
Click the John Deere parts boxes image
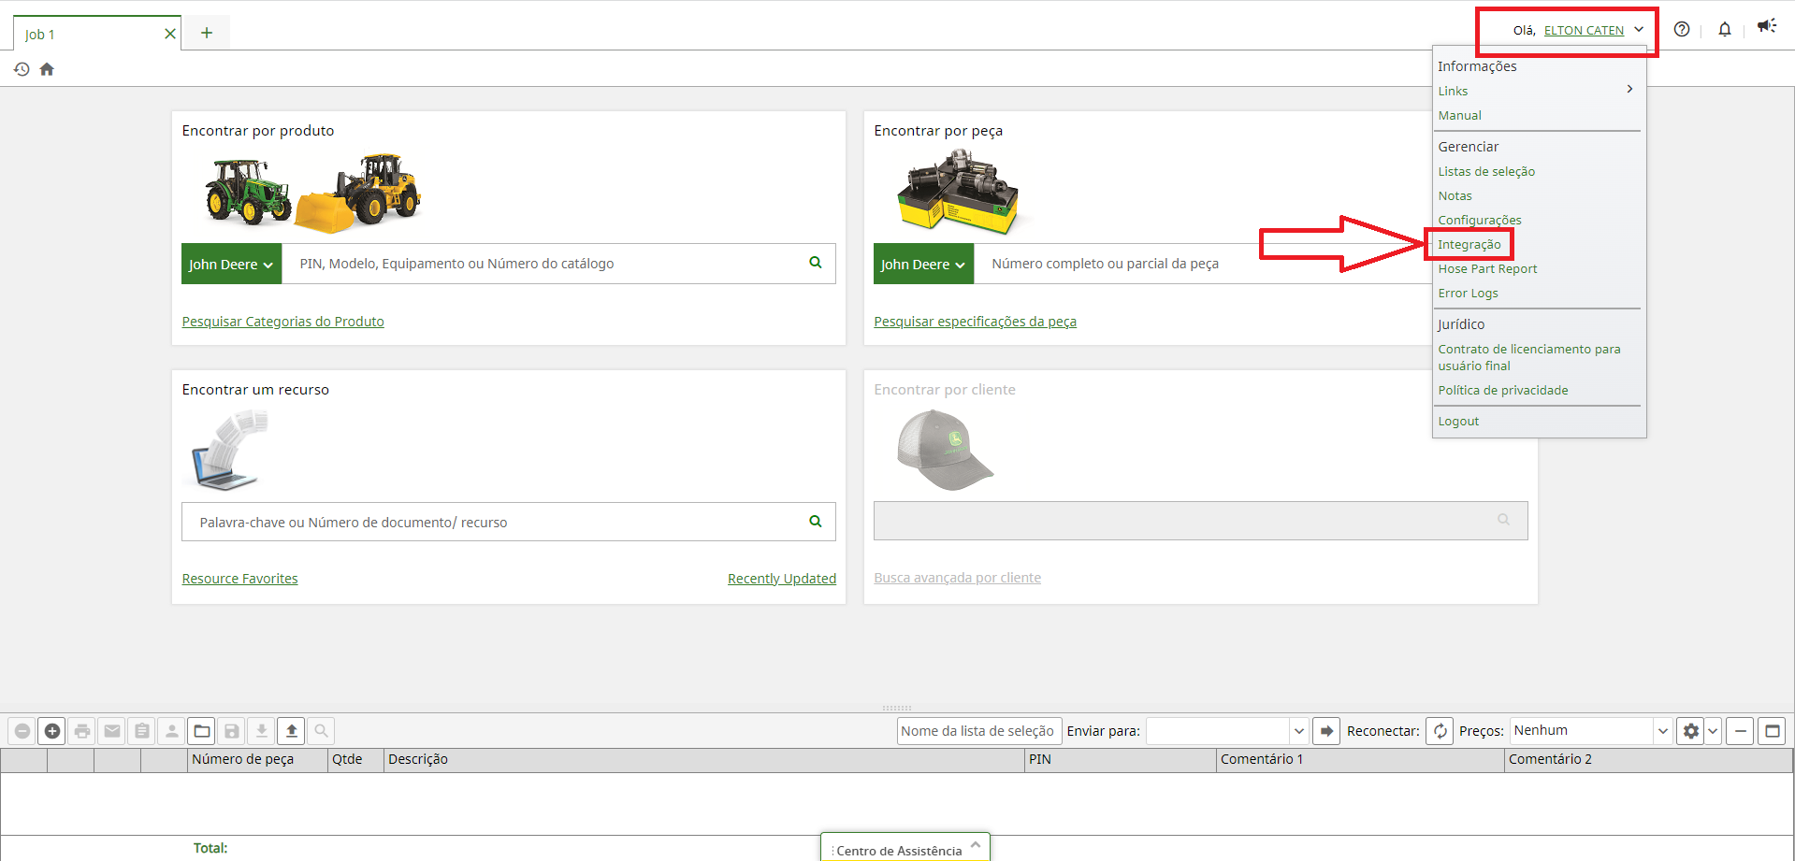click(958, 192)
